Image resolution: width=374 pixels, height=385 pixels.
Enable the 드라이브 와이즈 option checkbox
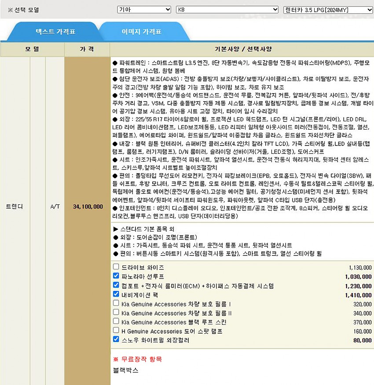(116, 267)
